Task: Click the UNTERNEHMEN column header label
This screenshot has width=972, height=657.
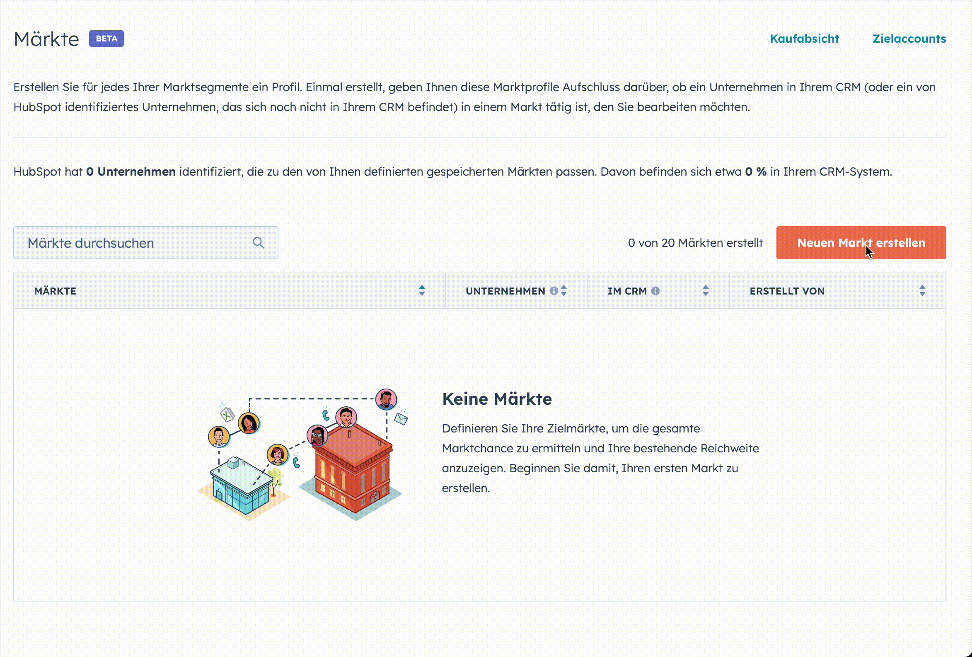Action: coord(505,291)
